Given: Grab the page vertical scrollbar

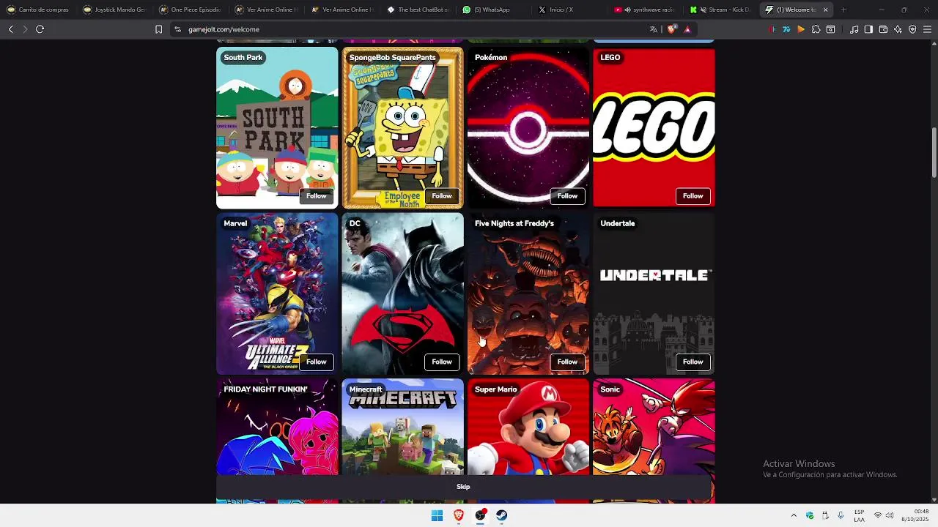Looking at the screenshot, I should coord(934,152).
